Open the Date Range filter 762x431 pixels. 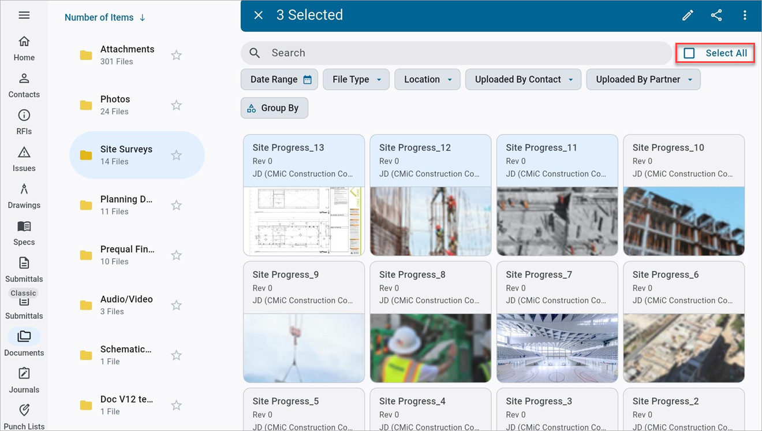coord(279,80)
